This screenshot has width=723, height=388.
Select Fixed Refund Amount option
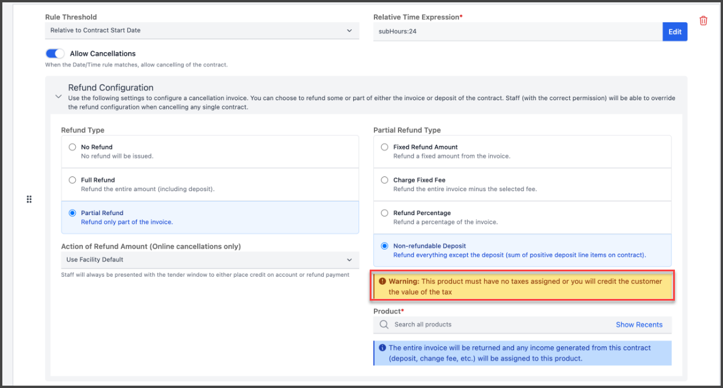tap(384, 147)
